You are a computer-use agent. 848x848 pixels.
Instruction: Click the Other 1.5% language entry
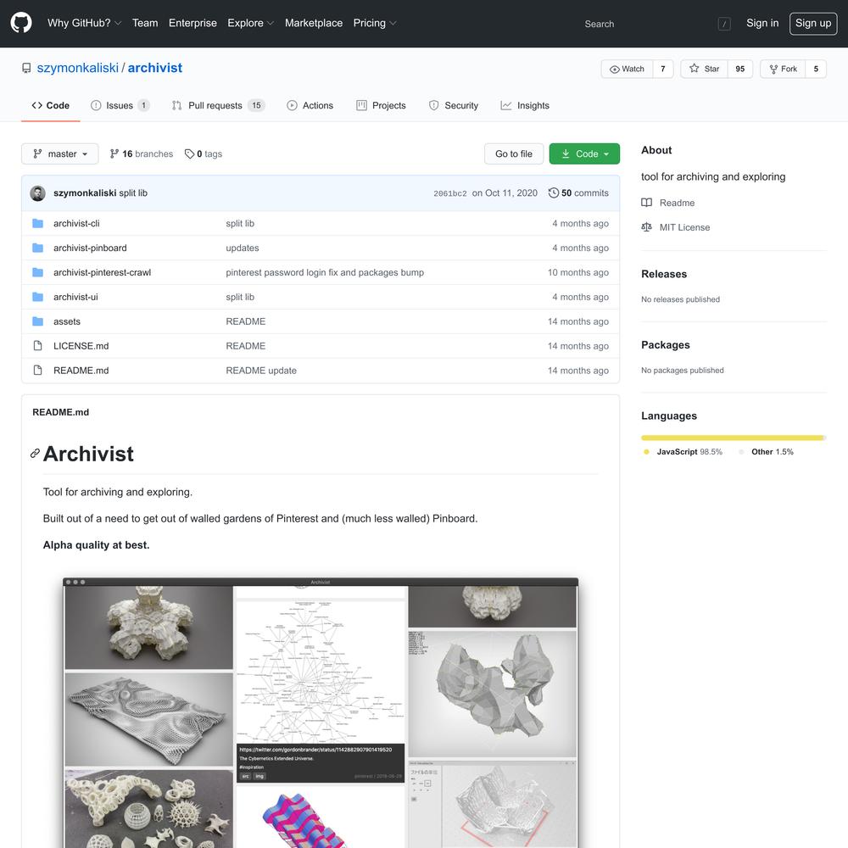click(x=767, y=452)
